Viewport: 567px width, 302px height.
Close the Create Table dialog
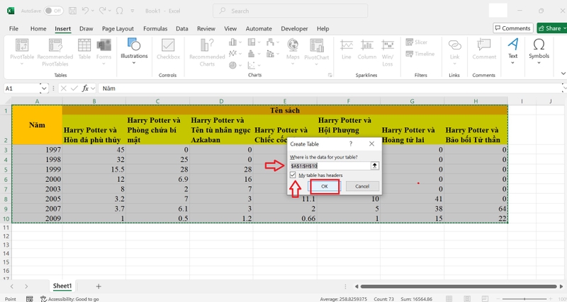[x=371, y=144]
